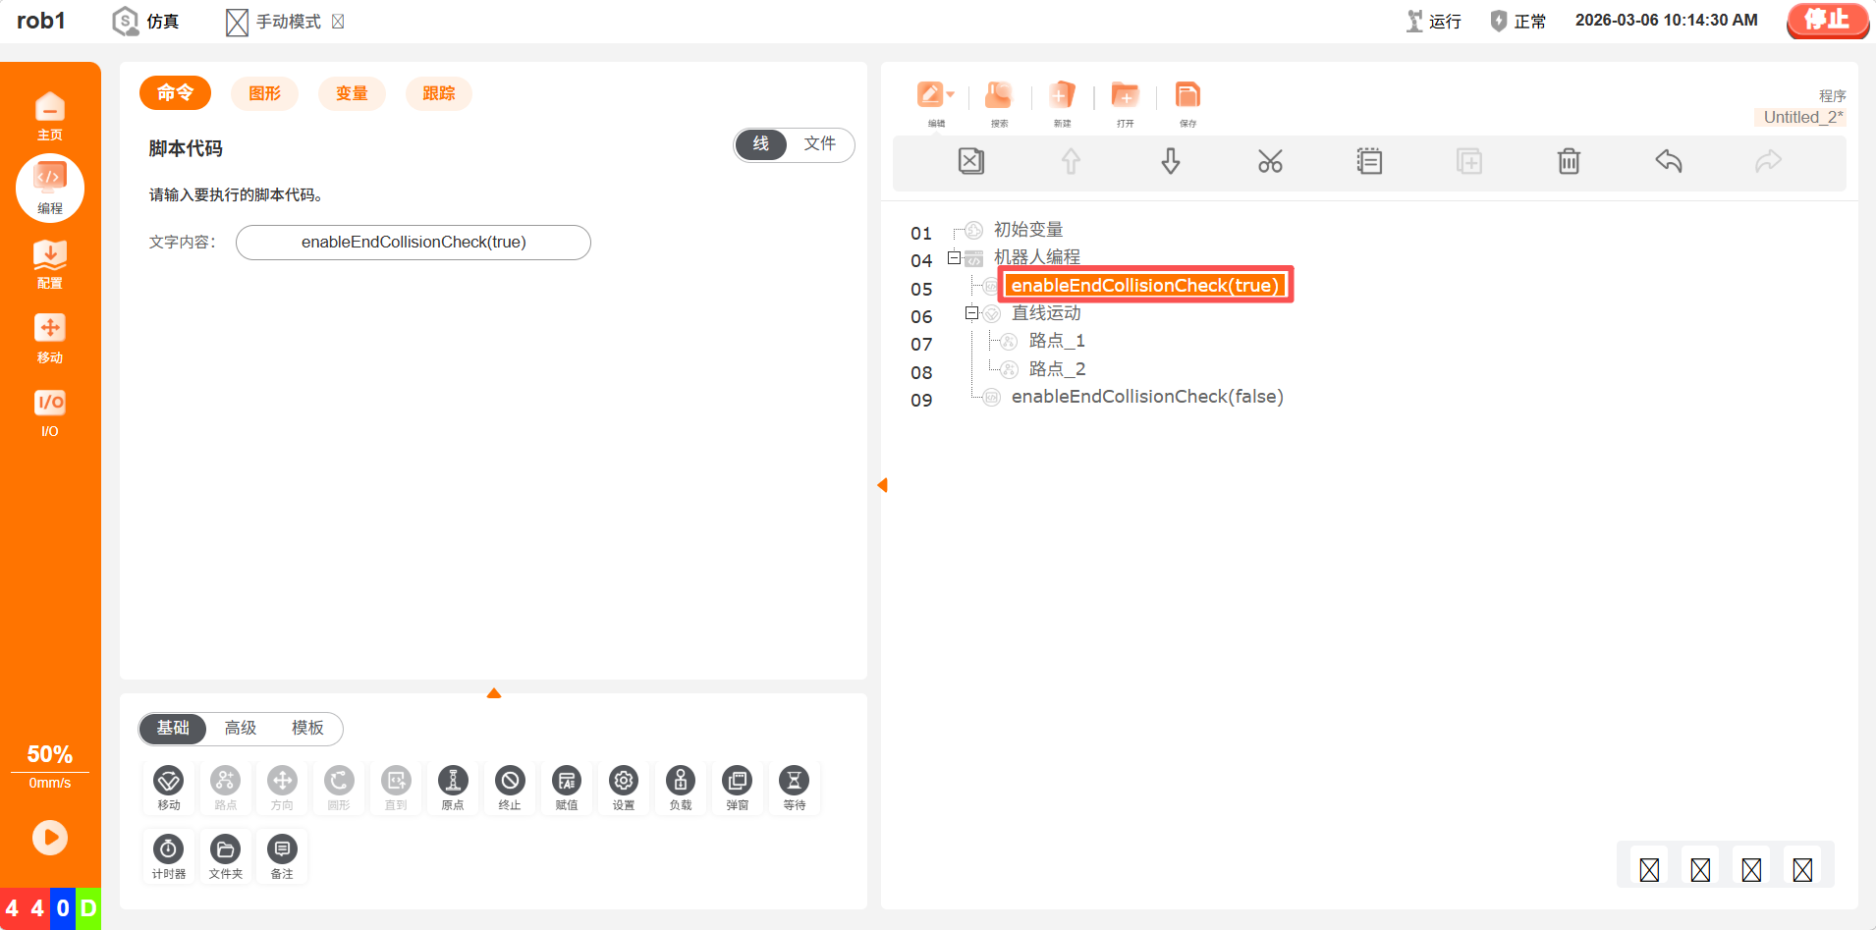
Task: Switch command palette to 高级
Action: [241, 728]
